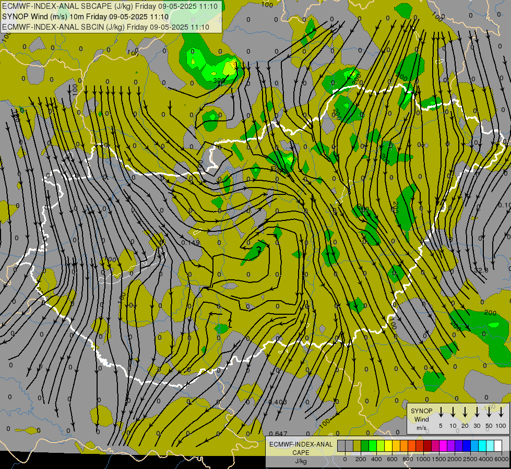Click the SYNOP Wind 10m header line
The height and width of the screenshot is (469, 511).
(x=86, y=17)
